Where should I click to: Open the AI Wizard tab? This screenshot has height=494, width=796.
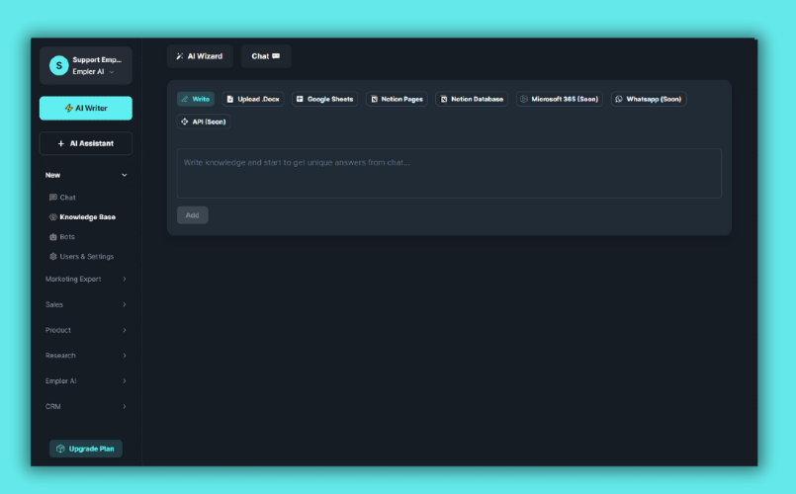point(200,55)
